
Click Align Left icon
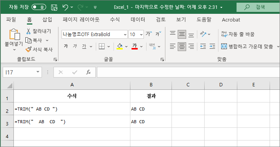(172, 46)
